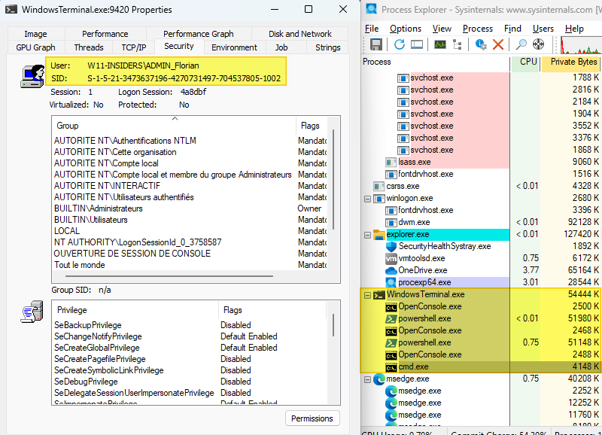Select the OneDrive.exe process
602x435 pixels.
click(422, 270)
